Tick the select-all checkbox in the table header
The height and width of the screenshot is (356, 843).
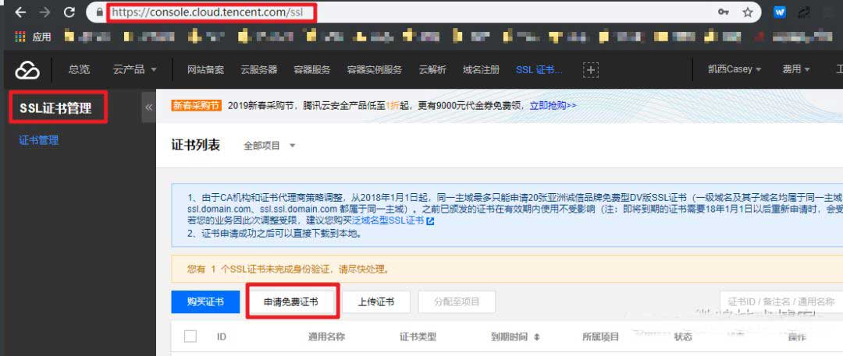[x=190, y=336]
